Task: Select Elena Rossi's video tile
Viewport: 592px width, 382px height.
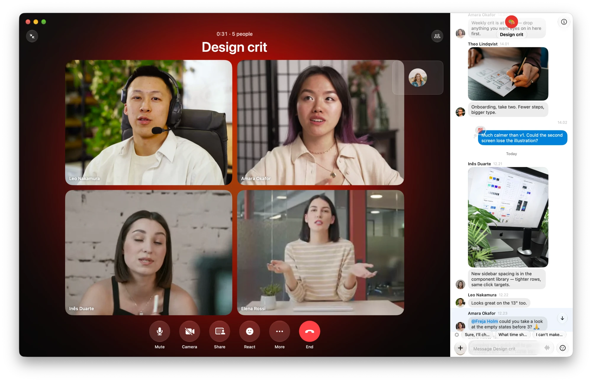Action: click(320, 252)
